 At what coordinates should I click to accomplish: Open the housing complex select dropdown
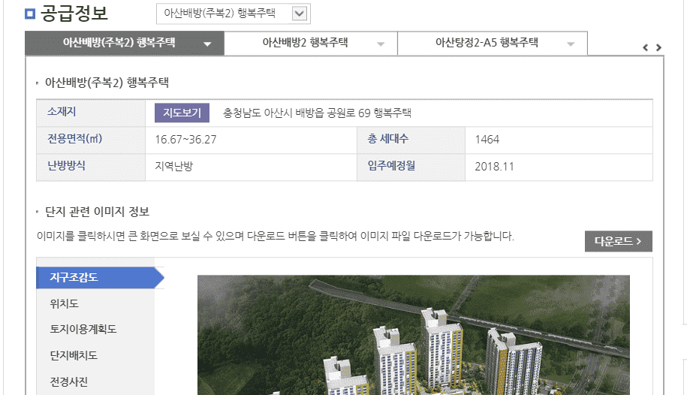(x=233, y=13)
